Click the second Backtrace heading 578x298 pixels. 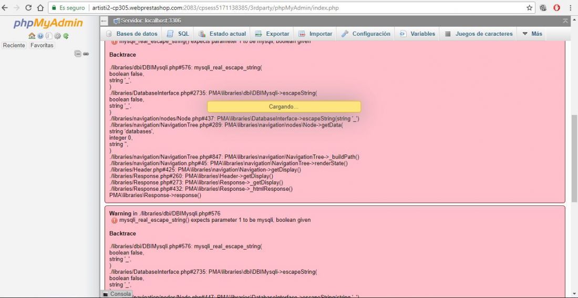click(123, 233)
